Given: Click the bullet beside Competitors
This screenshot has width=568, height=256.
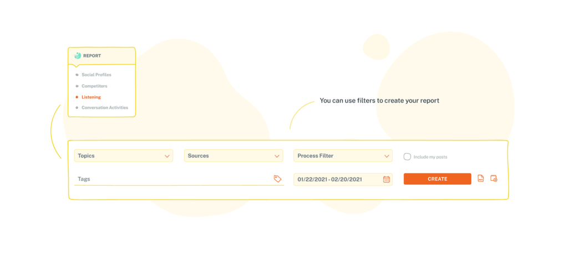Looking at the screenshot, I should (77, 86).
